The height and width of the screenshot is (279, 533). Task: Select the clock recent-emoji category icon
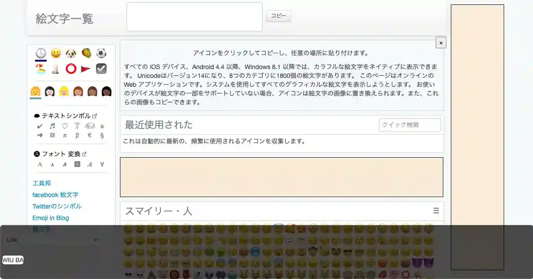pyautogui.click(x=41, y=54)
